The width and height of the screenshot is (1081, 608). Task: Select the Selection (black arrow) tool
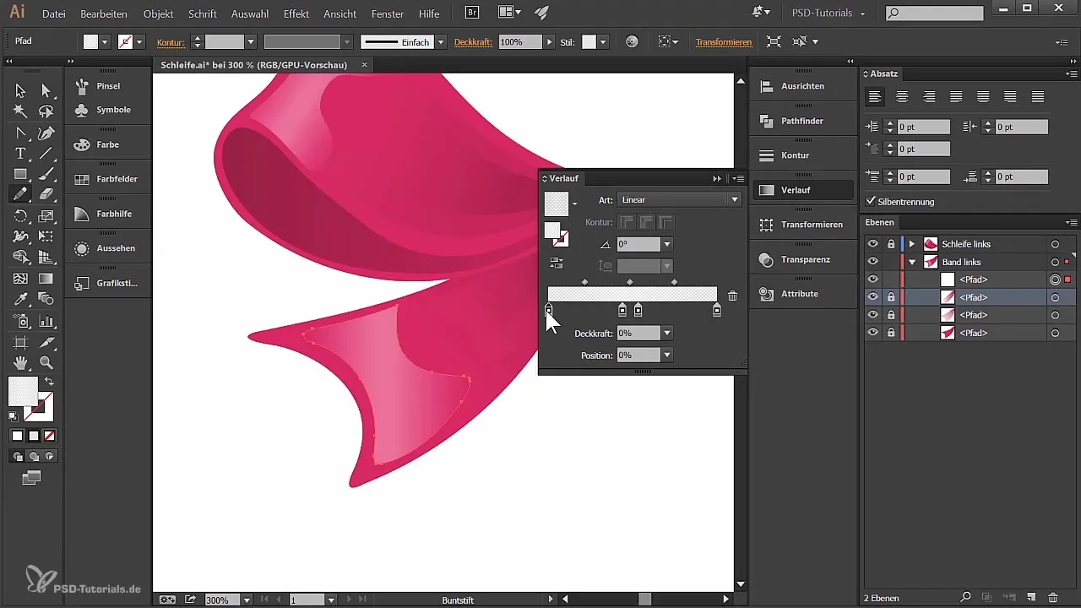click(x=20, y=90)
